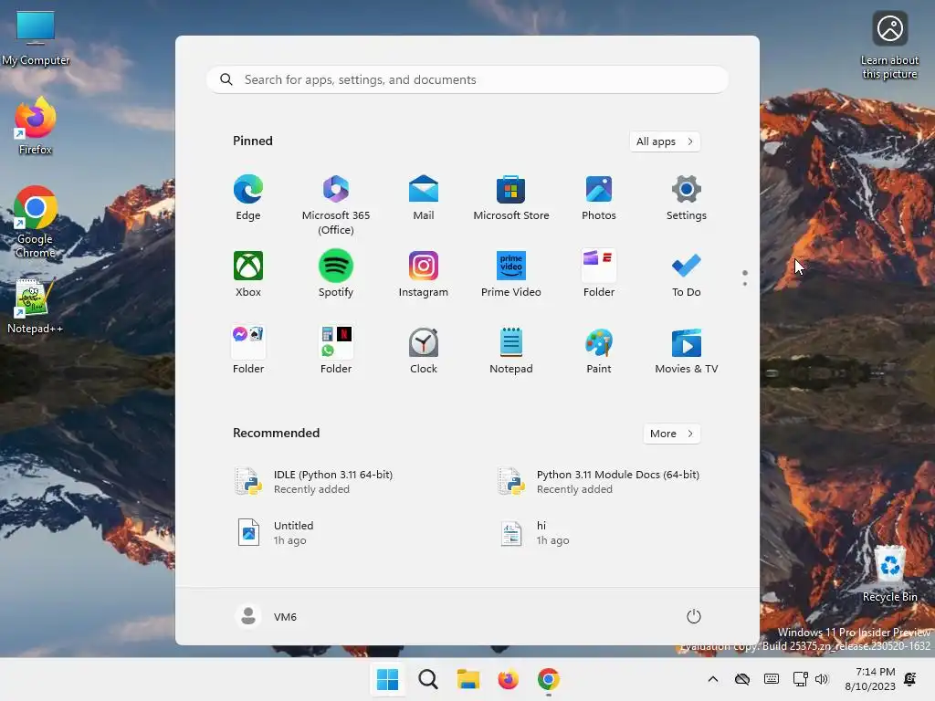Open notifications bell in taskbar
The image size is (935, 701).
pyautogui.click(x=910, y=679)
